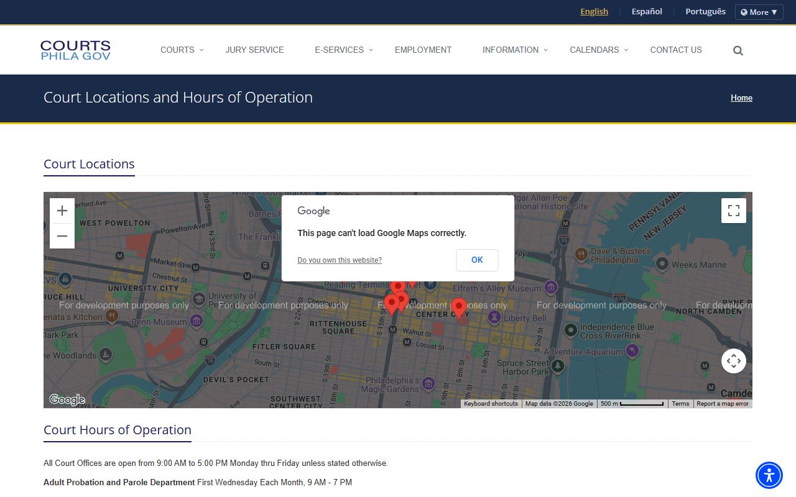
Task: Open the More languages dropdown
Action: pyautogui.click(x=759, y=12)
